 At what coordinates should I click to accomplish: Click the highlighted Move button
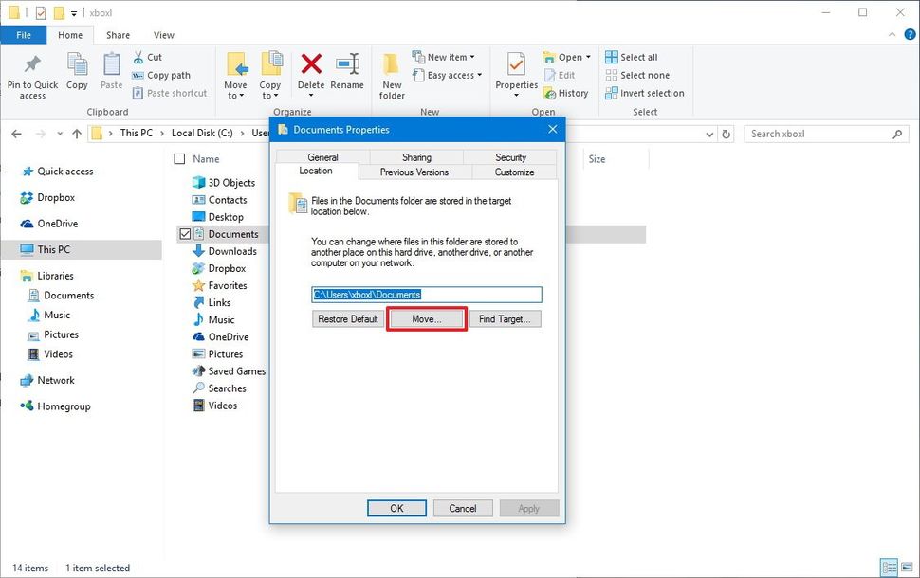(426, 318)
